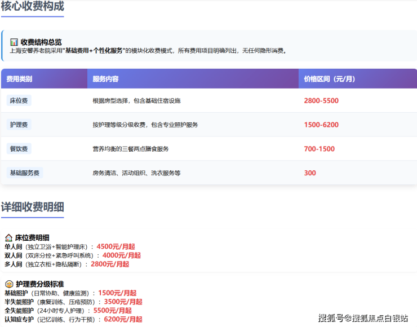Viewport: 417px width, 327px height.
Task: Click the 详细收费明细 section heading
Action: click(32, 206)
